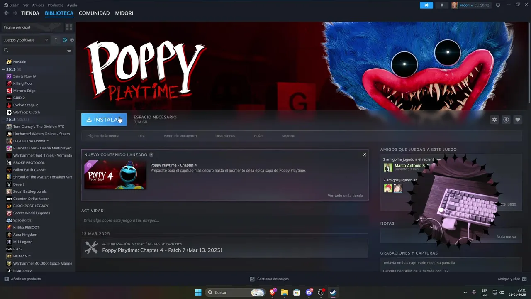Click the library search magnifier icon
The width and height of the screenshot is (531, 299).
coord(6,50)
